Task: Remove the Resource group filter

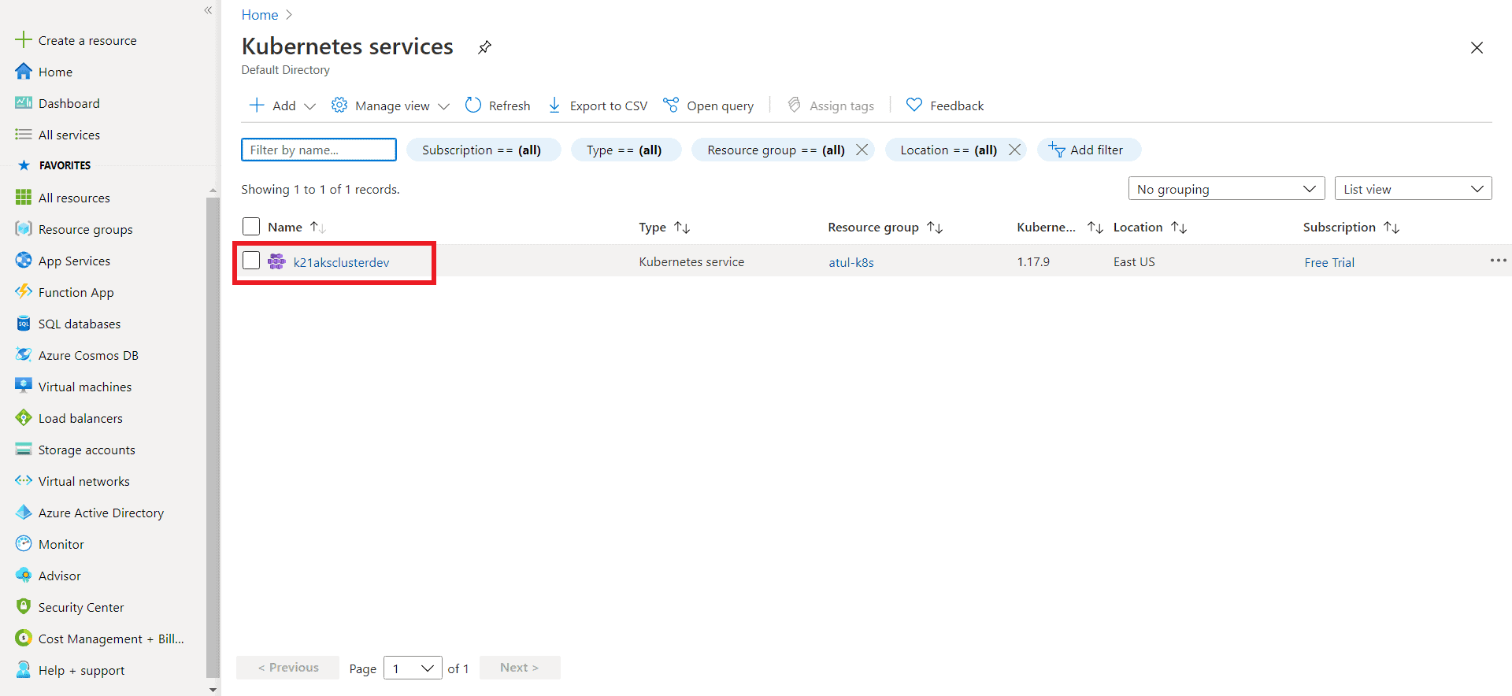Action: click(862, 150)
